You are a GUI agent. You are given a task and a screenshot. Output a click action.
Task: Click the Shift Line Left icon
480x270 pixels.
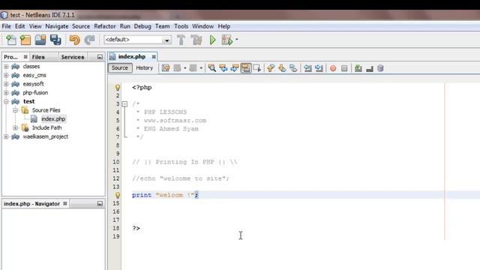[307, 68]
